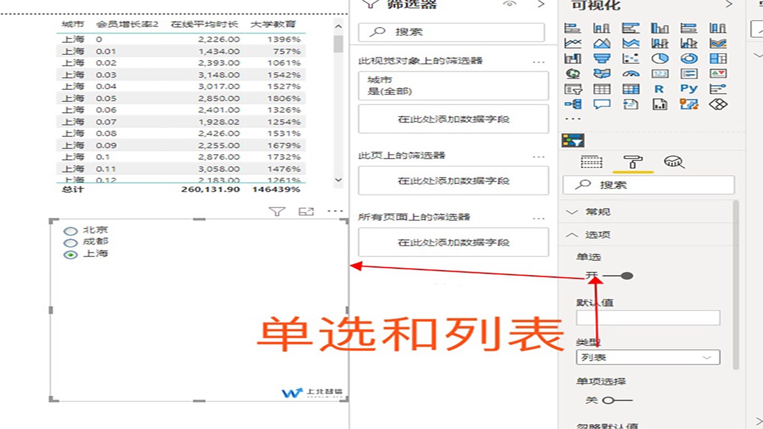Select the Power Apps diamond visual

pyautogui.click(x=718, y=104)
